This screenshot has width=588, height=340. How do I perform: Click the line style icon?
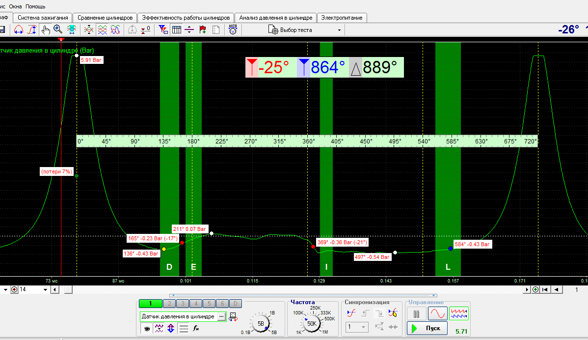[184, 328]
